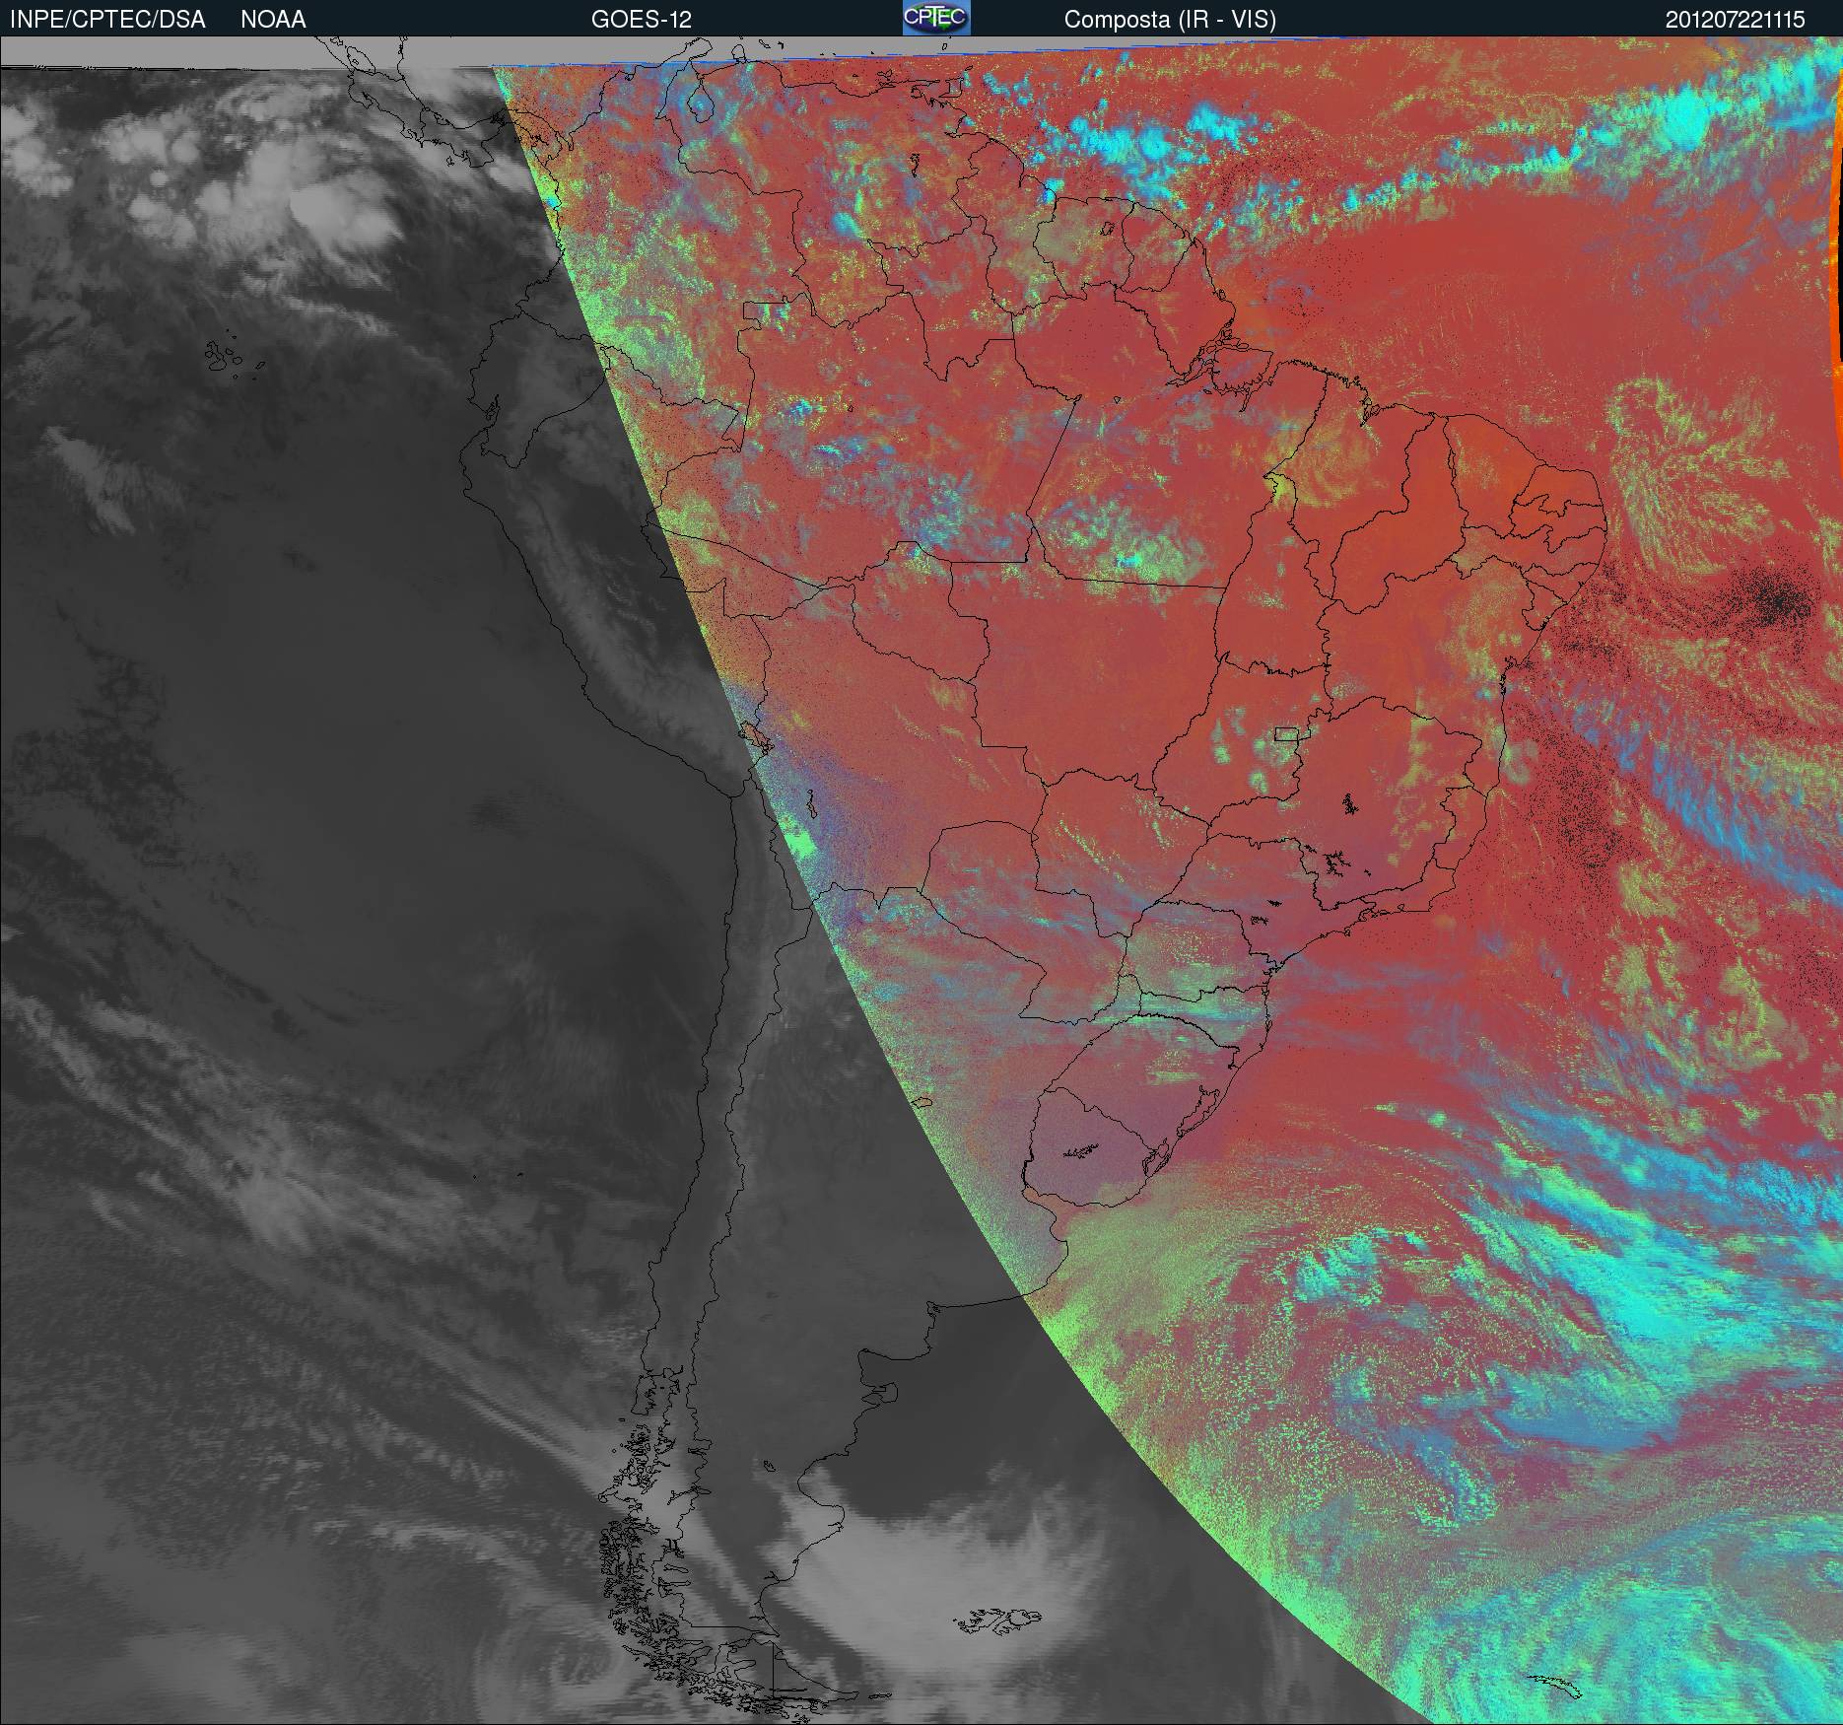This screenshot has width=1843, height=1725.
Task: Click the INPE/CPTEC/DSA header text
Action: [x=107, y=20]
